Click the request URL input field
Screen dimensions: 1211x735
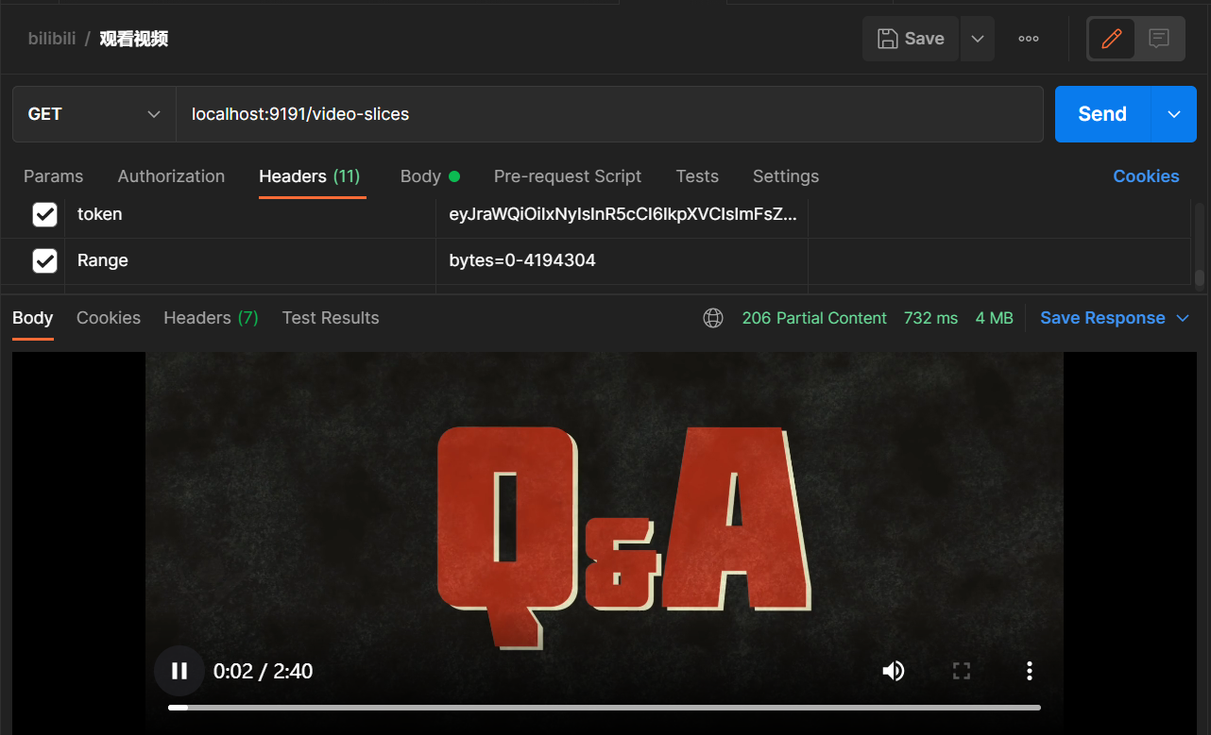pyautogui.click(x=609, y=114)
